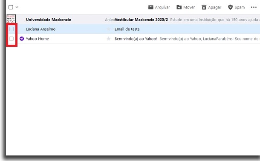Click the Spam shield icon
This screenshot has width=260, height=161.
[230, 7]
